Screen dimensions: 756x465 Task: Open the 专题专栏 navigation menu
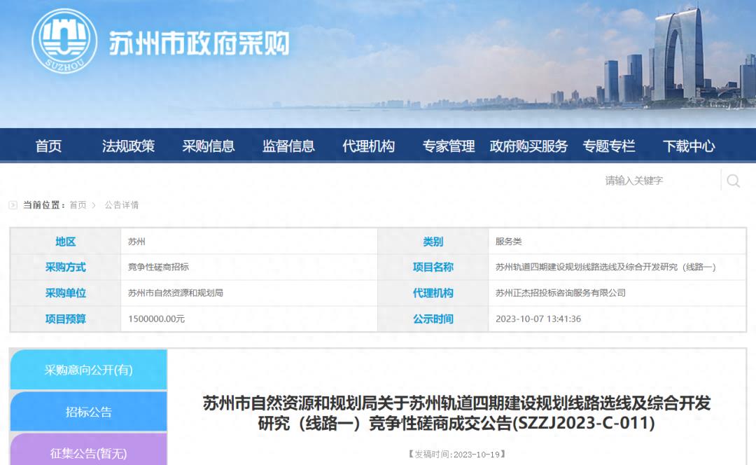(608, 146)
